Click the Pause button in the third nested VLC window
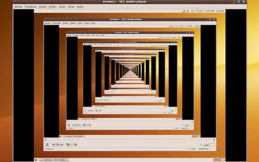Screen dimensions: 259x162 [85, 110]
